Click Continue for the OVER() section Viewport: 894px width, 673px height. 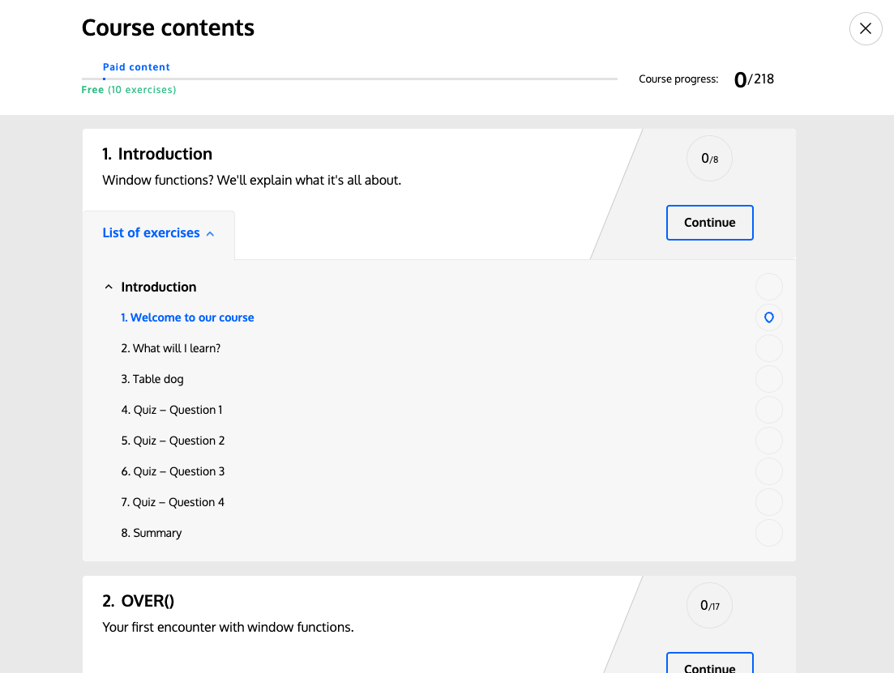tap(710, 663)
